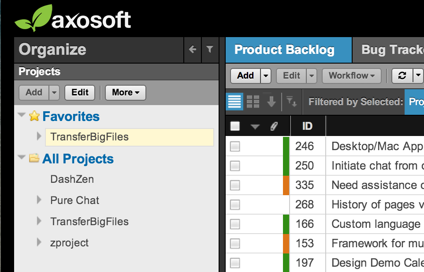Click the orange color bar on item 335

tap(286, 185)
